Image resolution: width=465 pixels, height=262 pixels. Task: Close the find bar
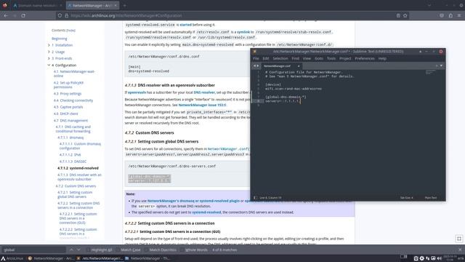coord(460,250)
